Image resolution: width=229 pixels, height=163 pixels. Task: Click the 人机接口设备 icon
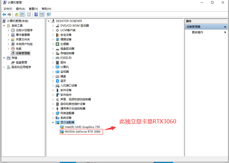(57, 85)
